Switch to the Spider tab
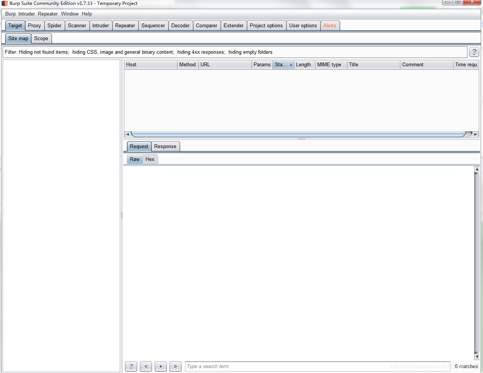The height and width of the screenshot is (373, 483). [x=55, y=26]
